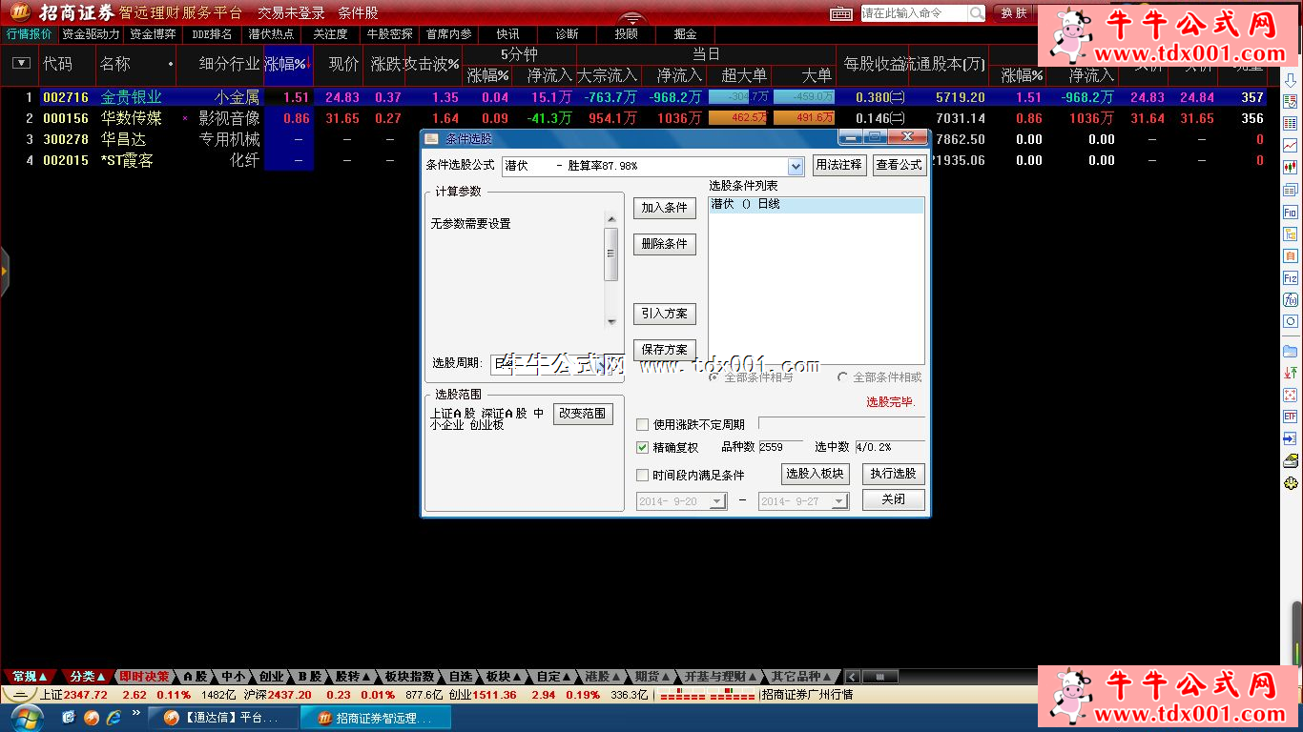The height and width of the screenshot is (732, 1303).
Task: Click the column selector arrow before 代码
Action: click(x=21, y=64)
